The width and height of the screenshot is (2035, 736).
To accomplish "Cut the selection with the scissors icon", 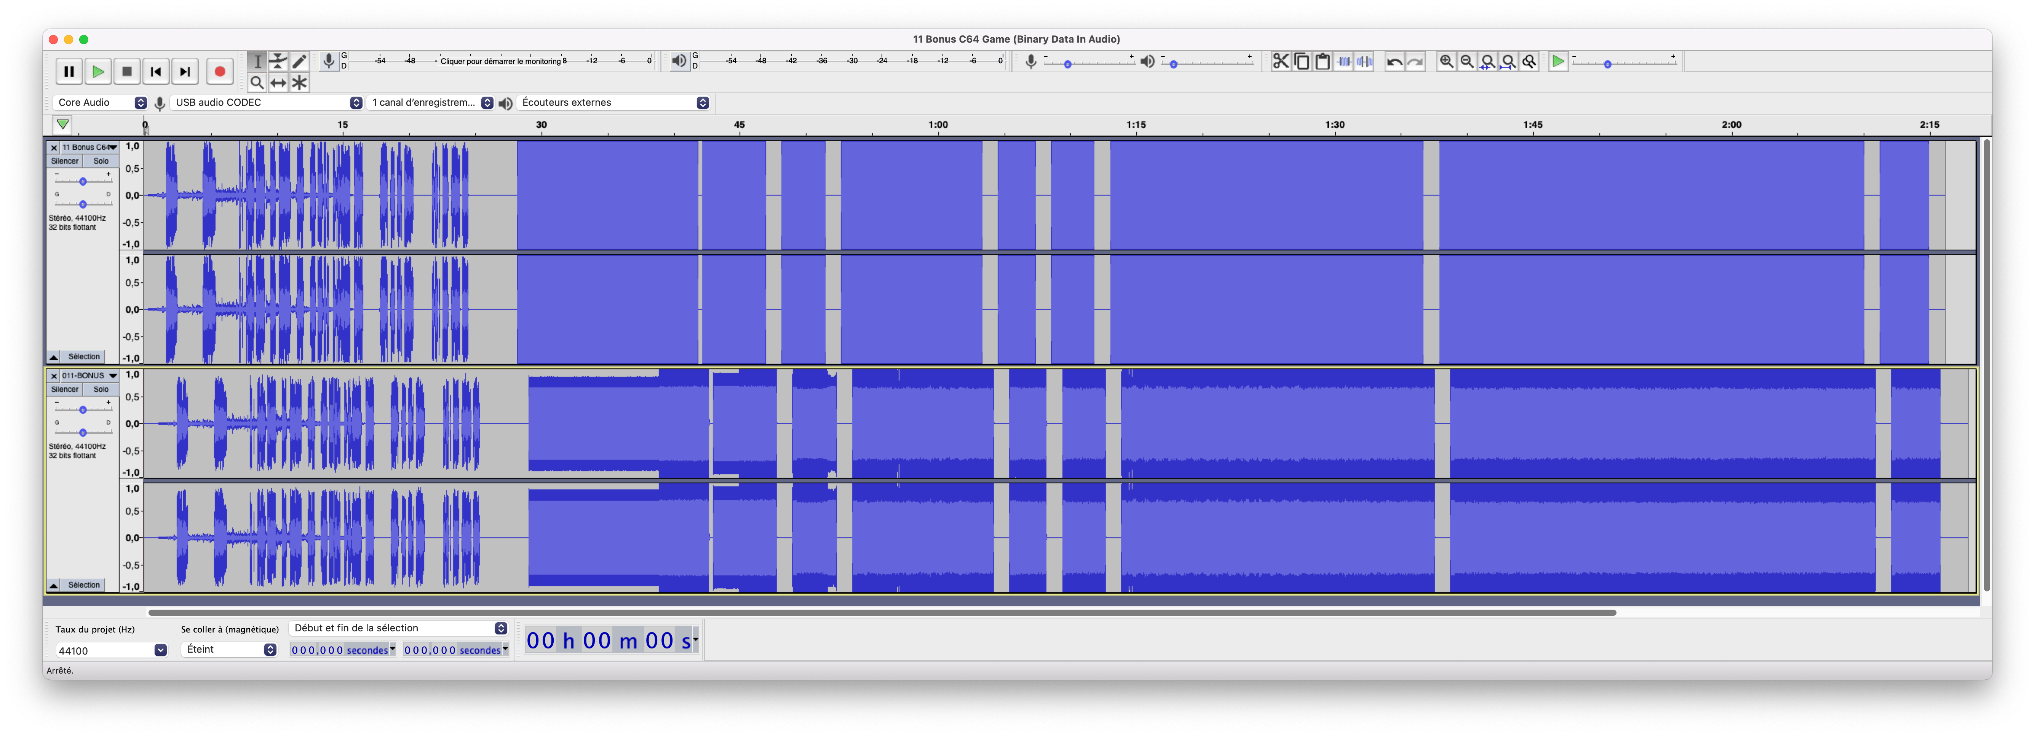I will coord(1281,62).
